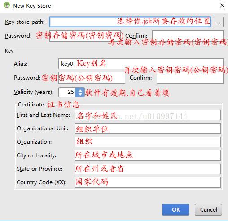This screenshot has height=221, width=228.
Task: Click the key store Confirm password field
Action: point(188,35)
